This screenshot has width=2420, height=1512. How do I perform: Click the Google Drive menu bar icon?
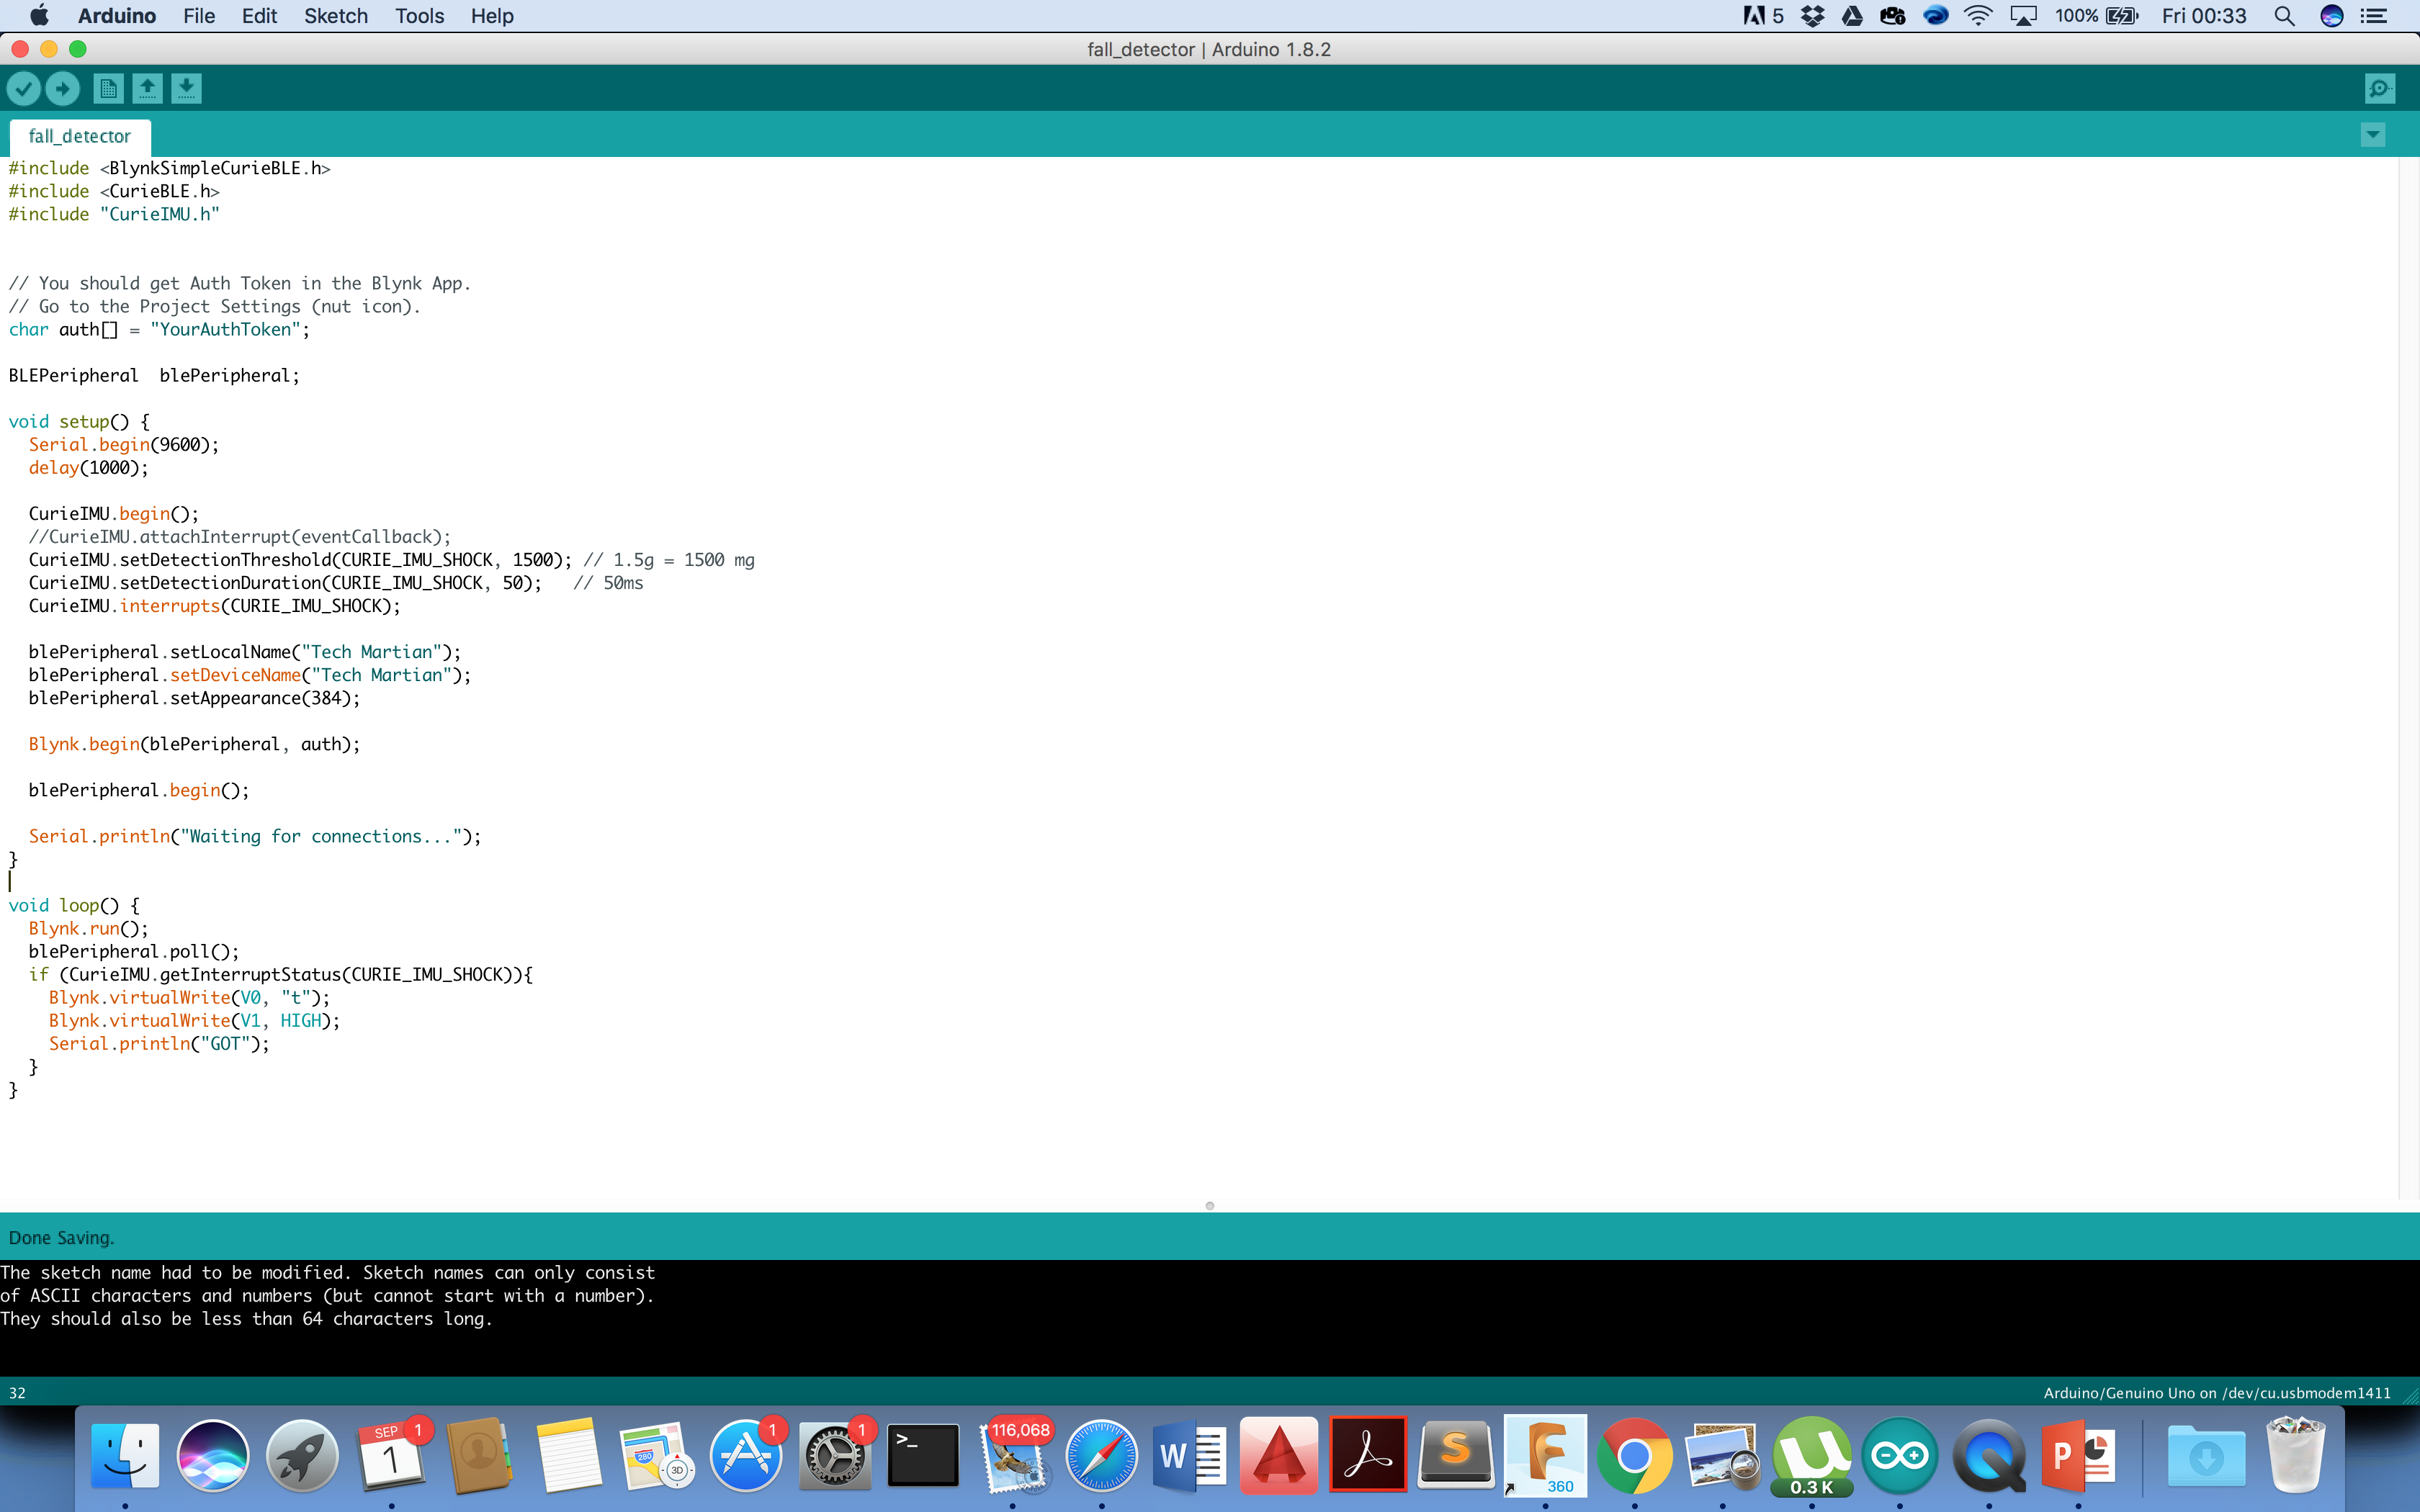(1852, 16)
